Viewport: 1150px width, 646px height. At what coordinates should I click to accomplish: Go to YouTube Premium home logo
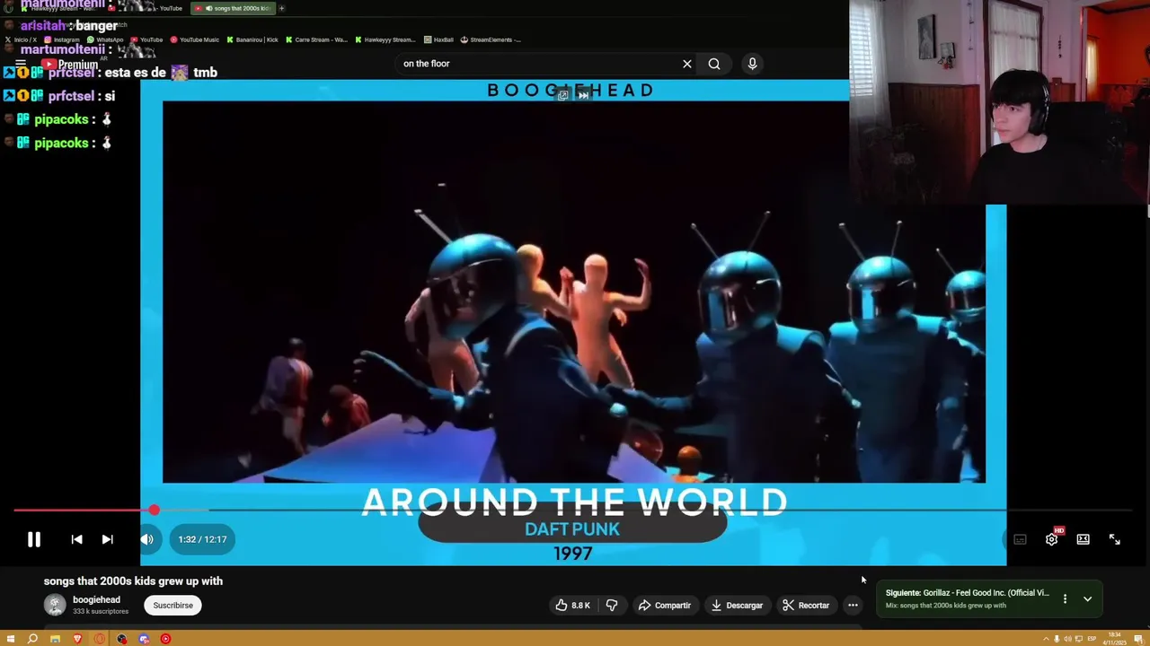(x=71, y=65)
